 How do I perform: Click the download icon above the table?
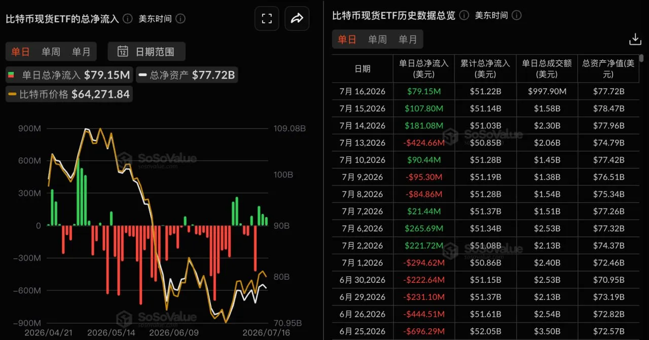(635, 39)
